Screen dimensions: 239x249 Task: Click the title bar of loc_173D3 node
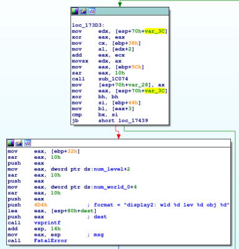tap(120, 11)
